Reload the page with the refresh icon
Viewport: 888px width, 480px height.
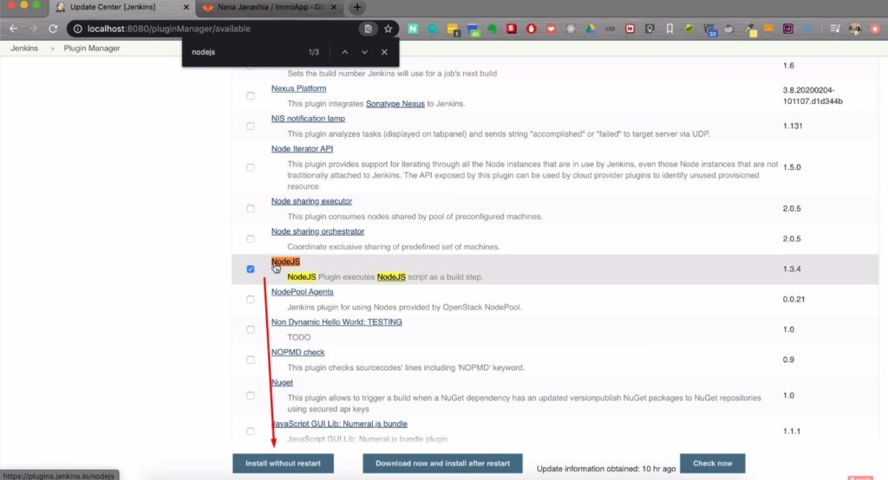tap(53, 29)
